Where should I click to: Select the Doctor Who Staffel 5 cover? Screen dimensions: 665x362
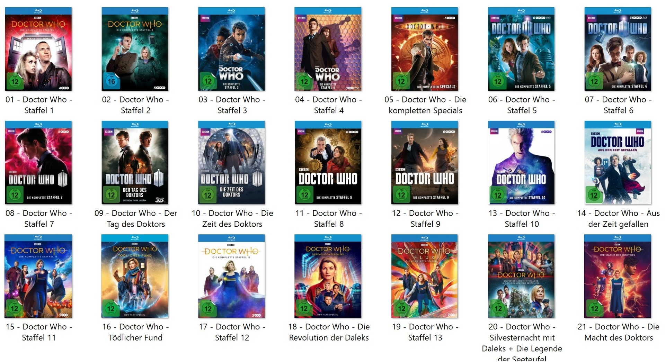pos(521,49)
